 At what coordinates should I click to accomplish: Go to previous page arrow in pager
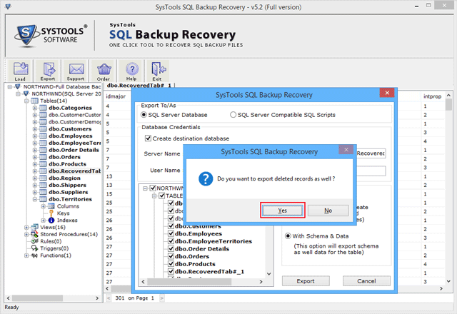[109, 298]
